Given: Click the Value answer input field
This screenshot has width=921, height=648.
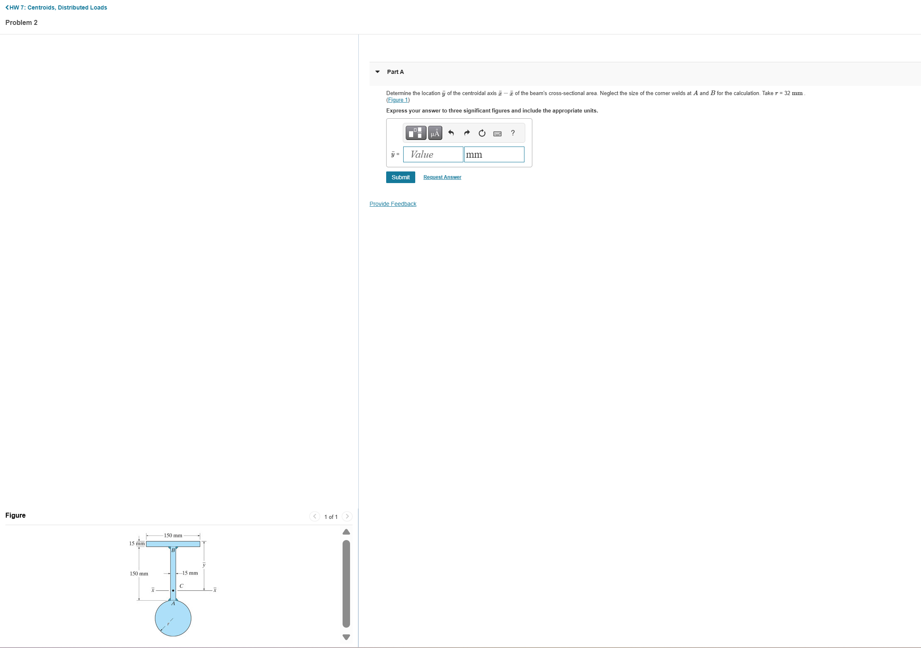Looking at the screenshot, I should (x=433, y=154).
